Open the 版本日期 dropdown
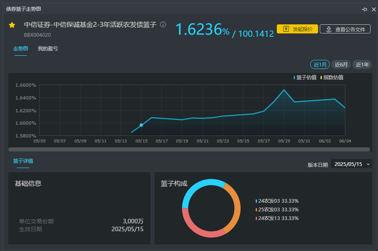The width and height of the screenshot is (378, 251). pyautogui.click(x=351, y=164)
